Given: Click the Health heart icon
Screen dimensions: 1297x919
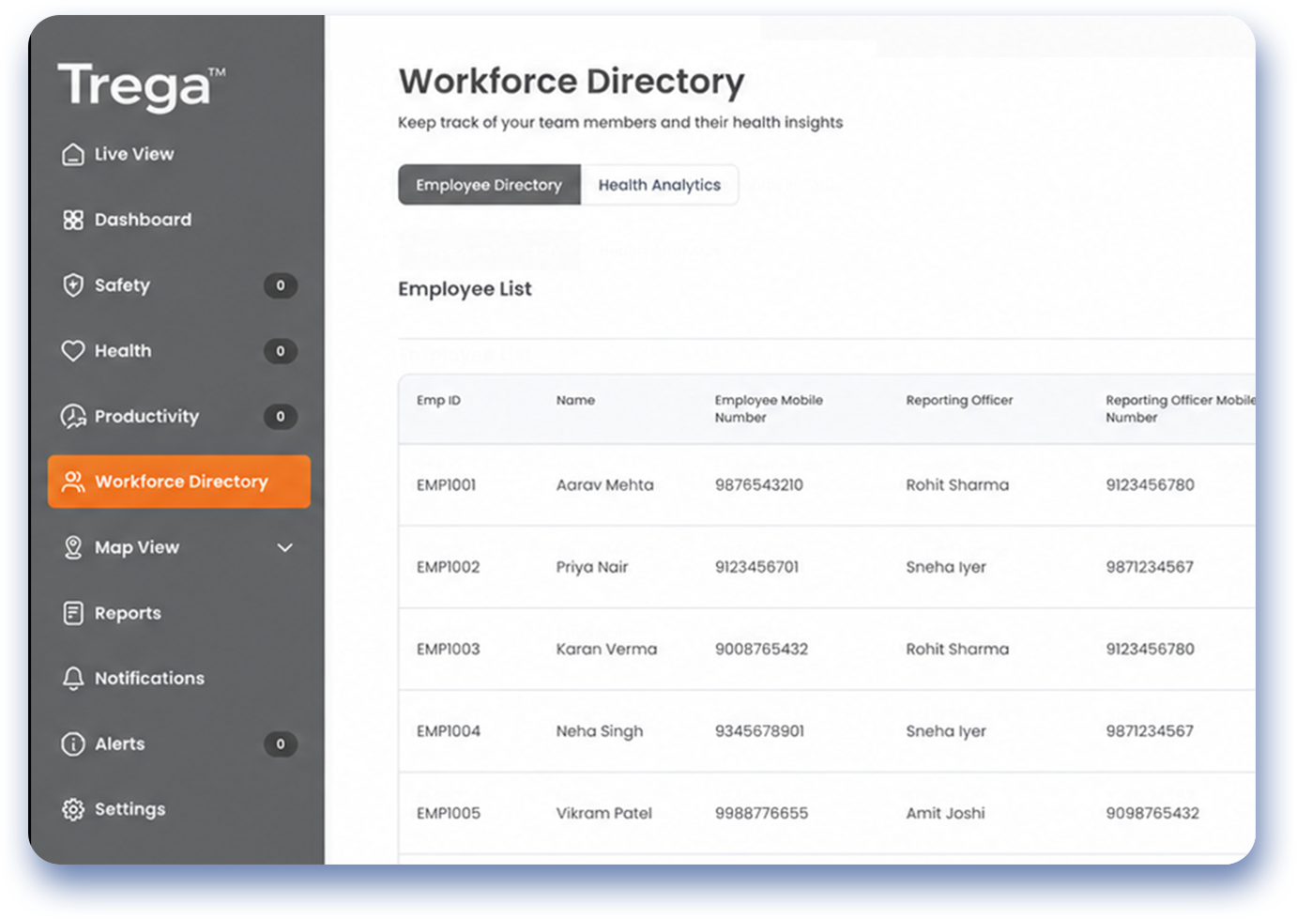Looking at the screenshot, I should coord(73,351).
